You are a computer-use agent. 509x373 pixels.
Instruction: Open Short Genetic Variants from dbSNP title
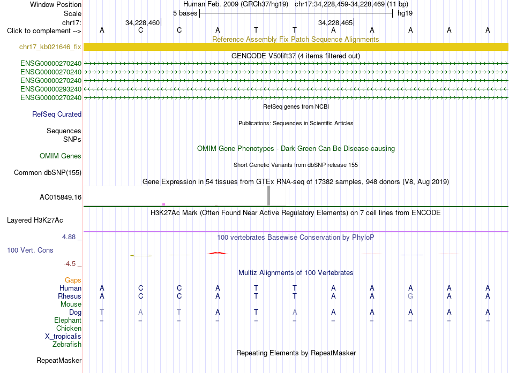click(296, 165)
